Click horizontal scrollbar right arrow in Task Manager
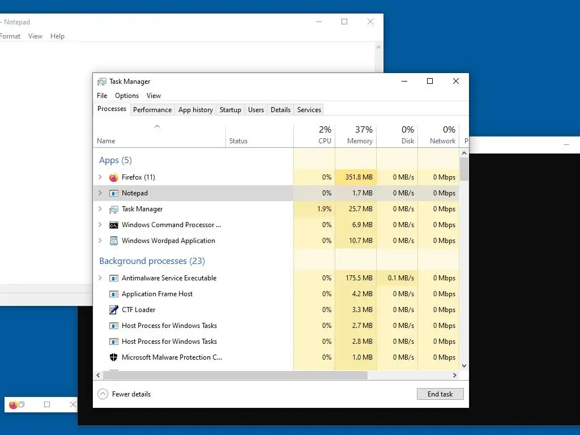580x435 pixels. 455,375
